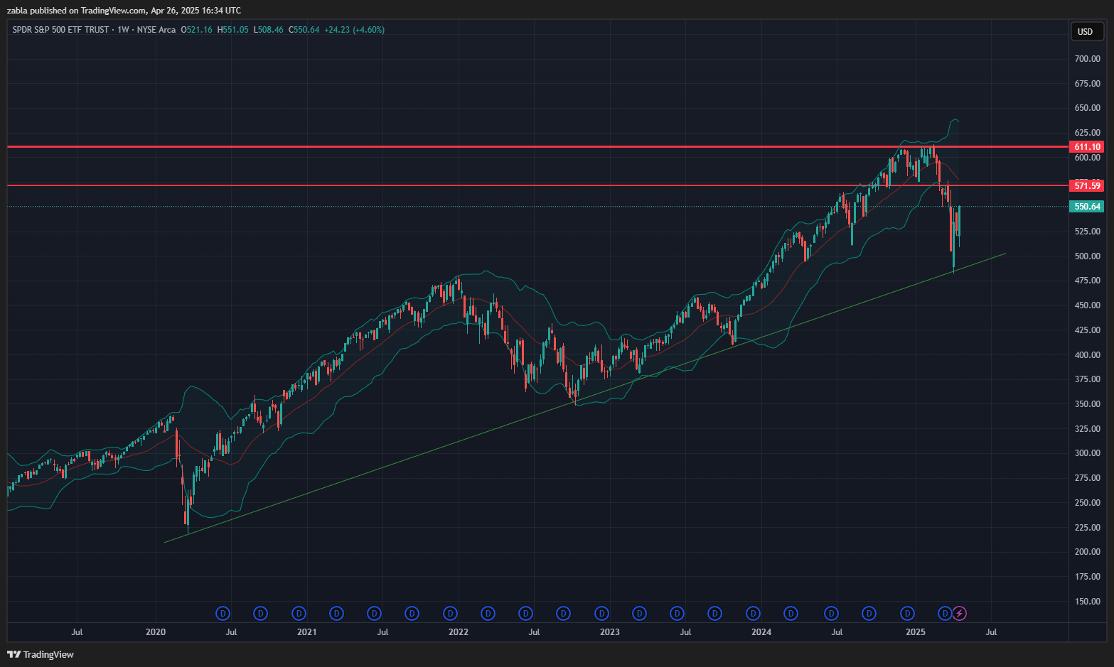Click the leftmost dividend D marker
Viewport: 1114px width, 667px height.
pos(223,613)
